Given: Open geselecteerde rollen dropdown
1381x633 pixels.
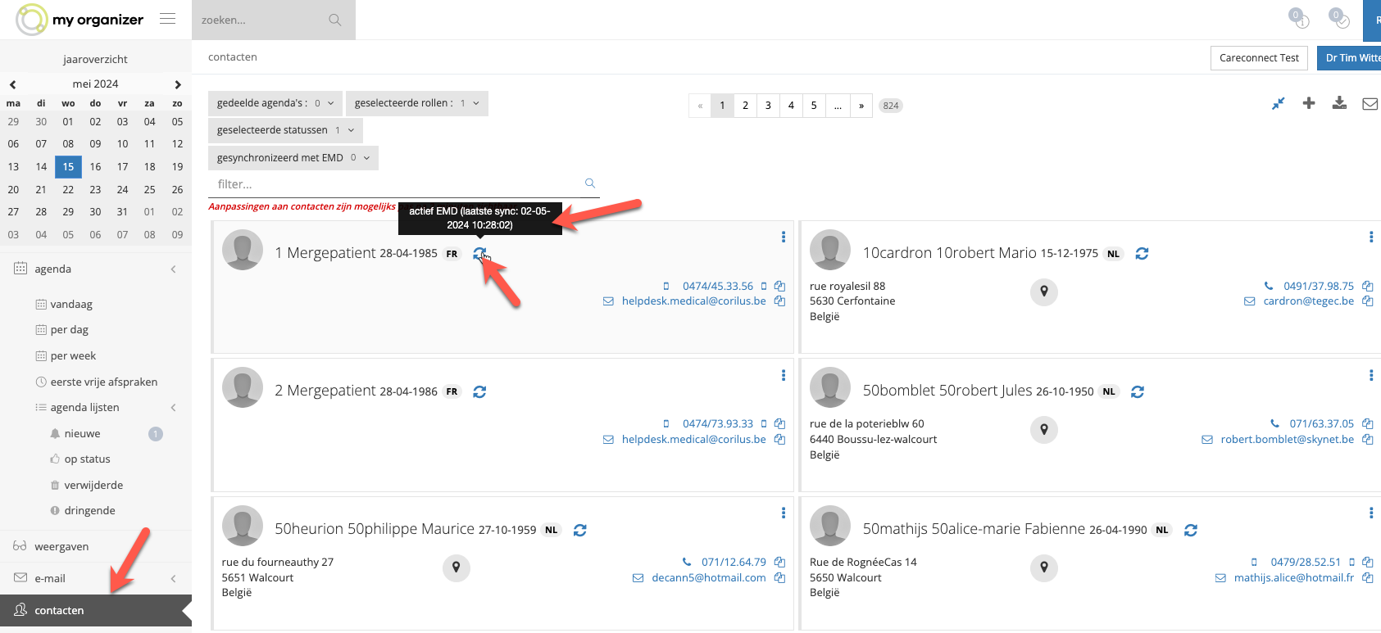Looking at the screenshot, I should (417, 103).
